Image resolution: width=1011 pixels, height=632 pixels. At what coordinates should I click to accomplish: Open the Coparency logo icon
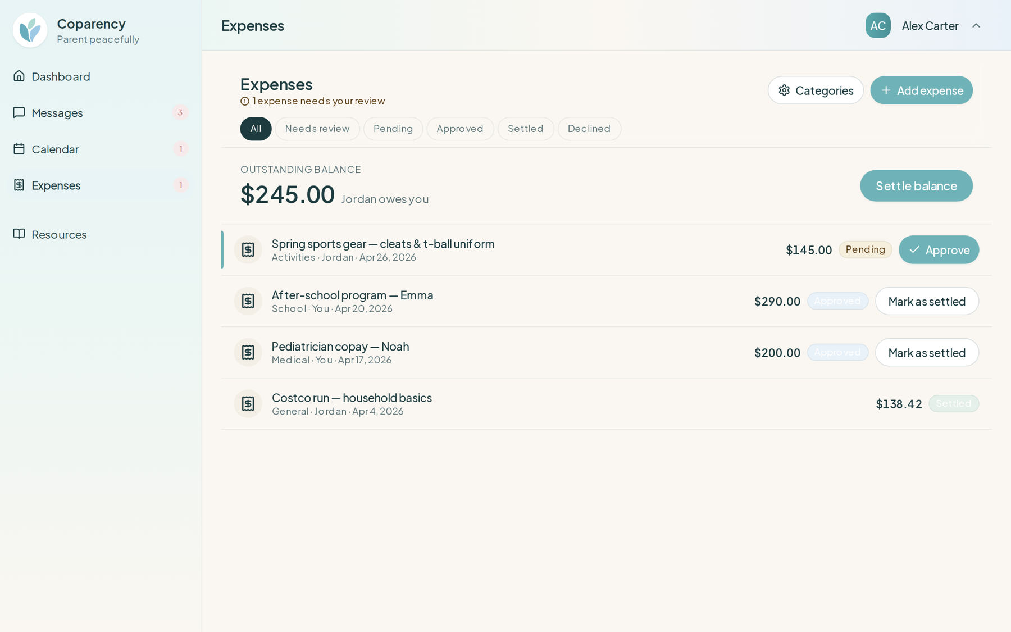30,30
